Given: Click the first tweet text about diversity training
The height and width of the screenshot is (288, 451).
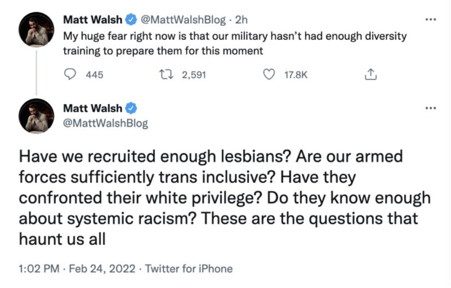Looking at the screenshot, I should (x=235, y=43).
